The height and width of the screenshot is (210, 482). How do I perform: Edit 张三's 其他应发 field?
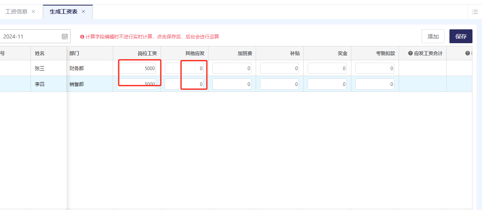(x=184, y=68)
